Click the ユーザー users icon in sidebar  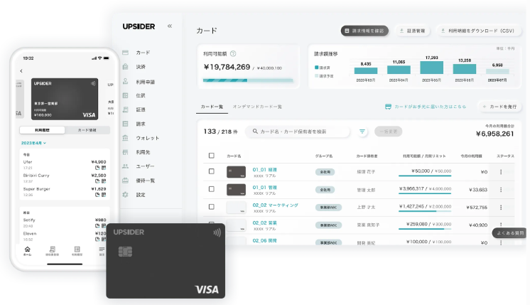(x=126, y=166)
